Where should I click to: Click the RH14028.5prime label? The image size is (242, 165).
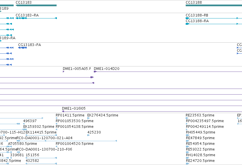coord(200,155)
